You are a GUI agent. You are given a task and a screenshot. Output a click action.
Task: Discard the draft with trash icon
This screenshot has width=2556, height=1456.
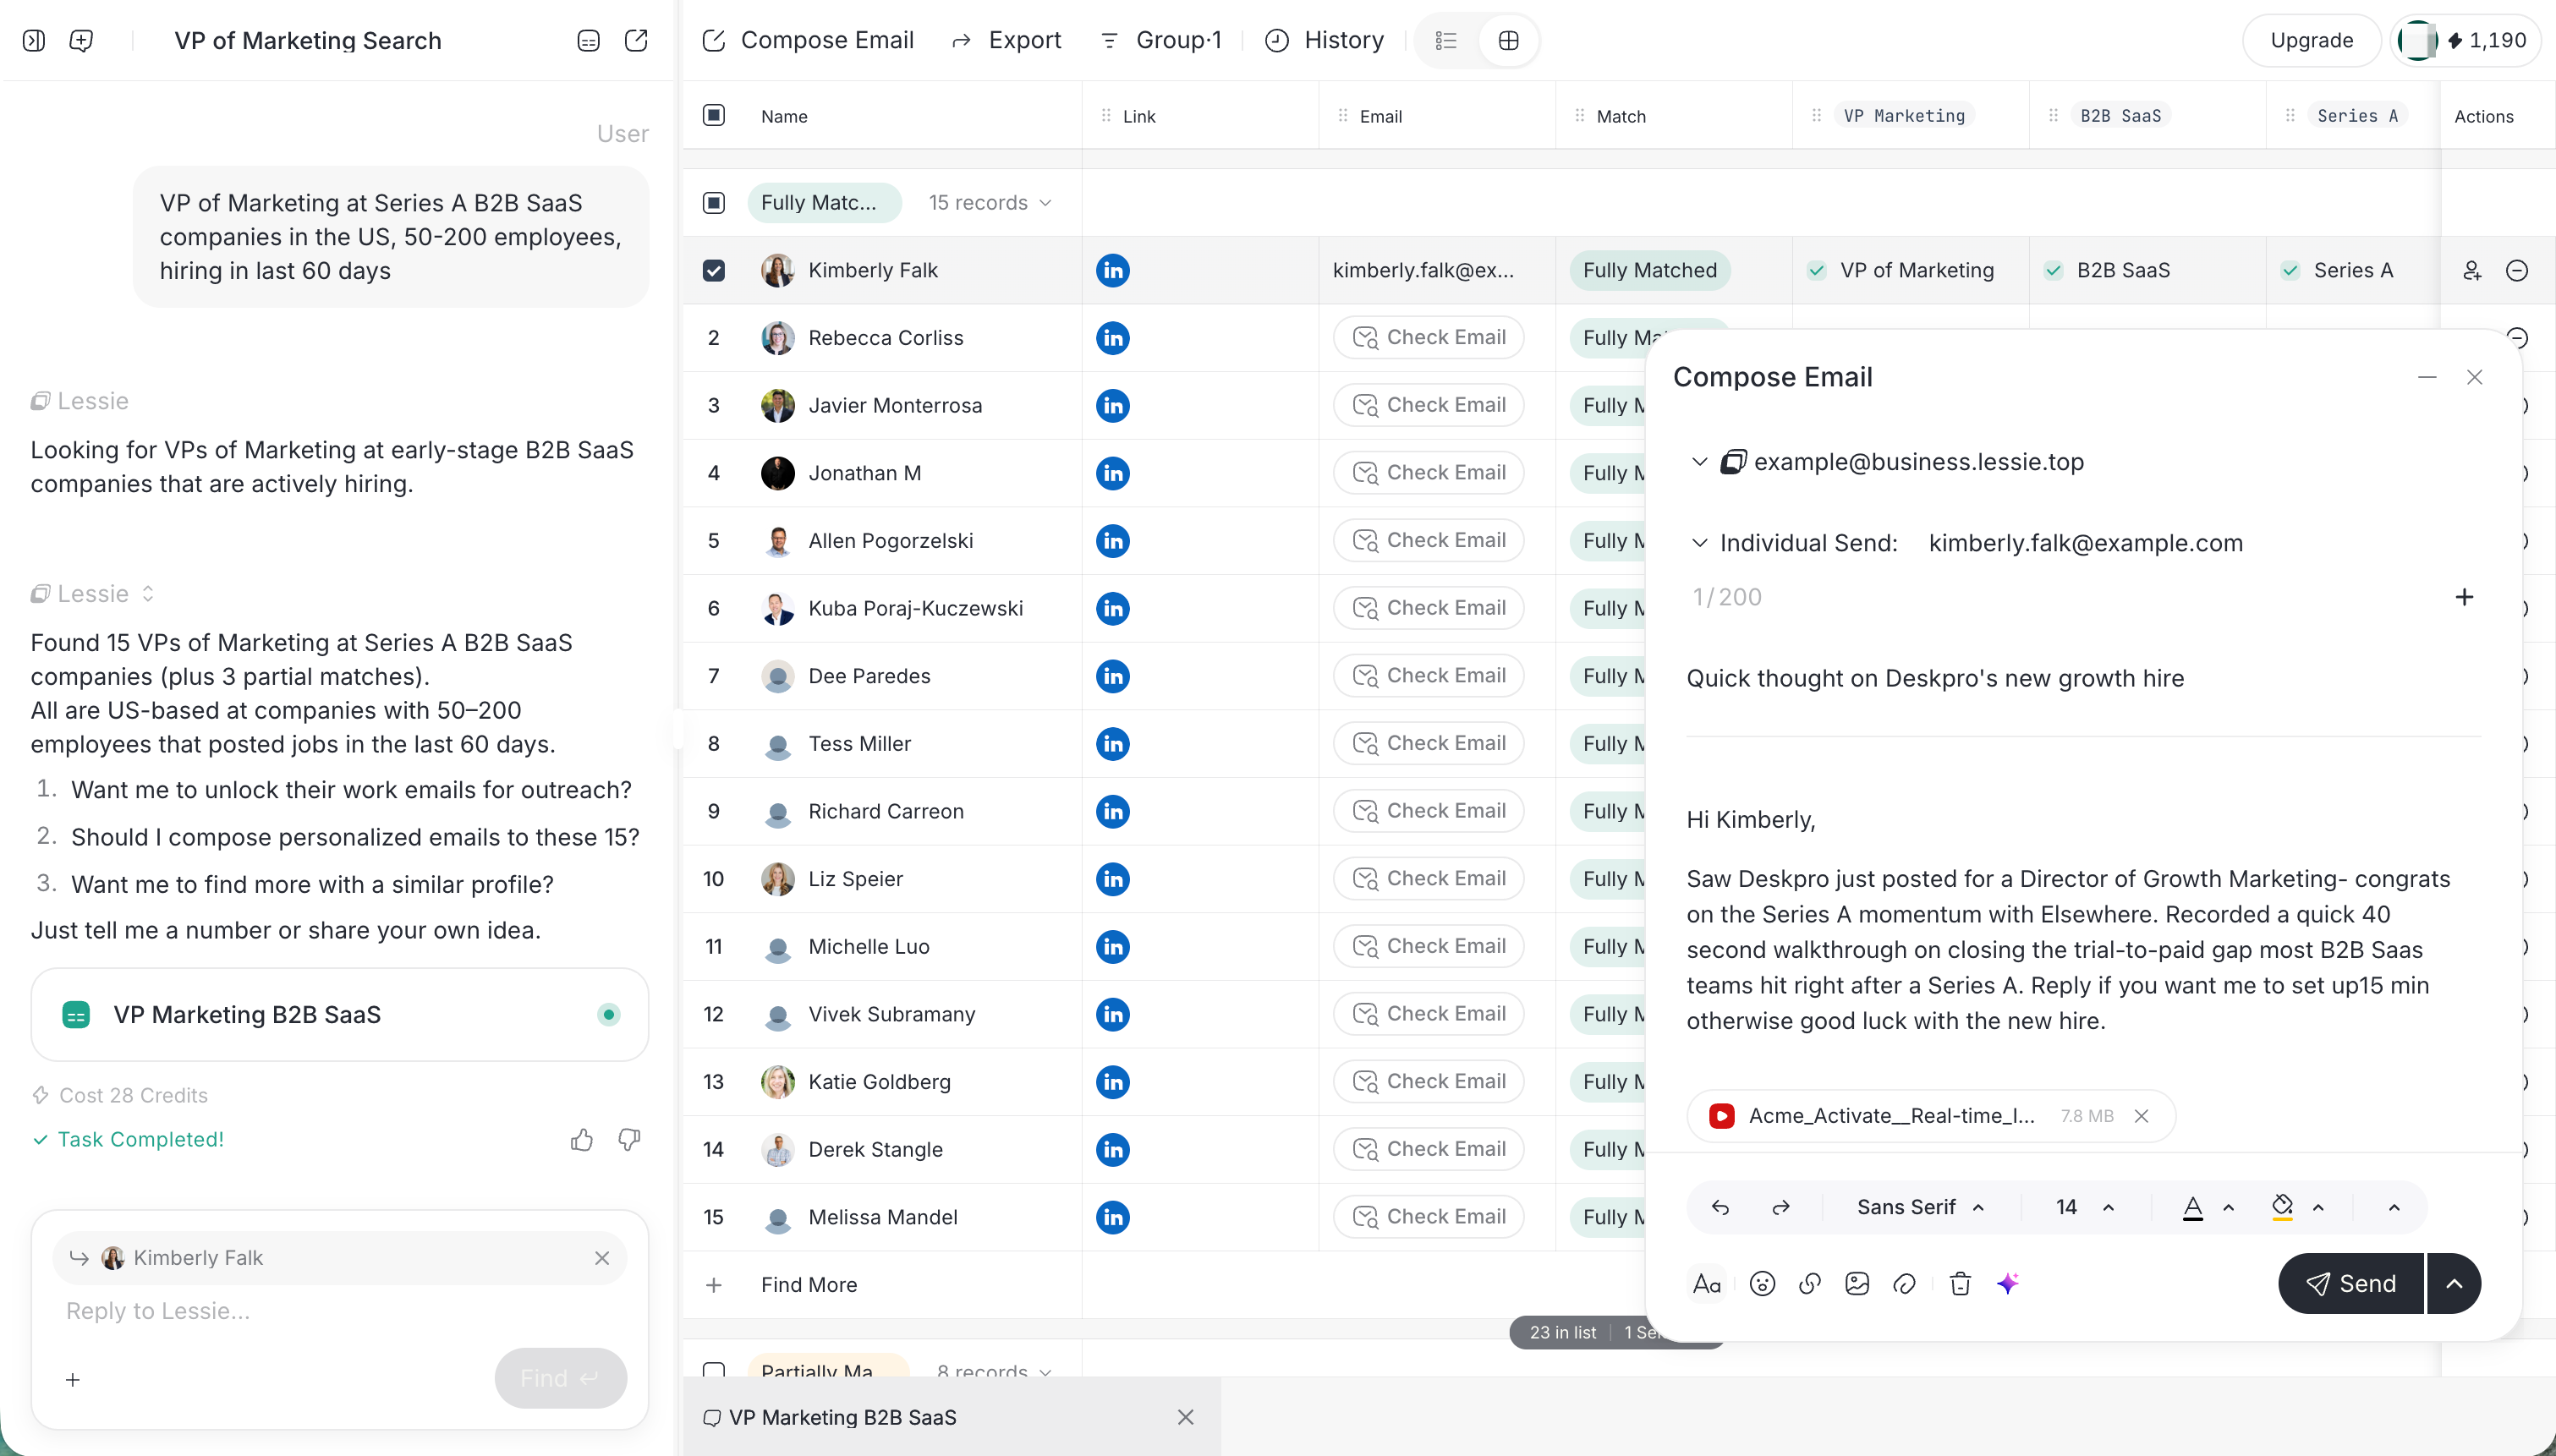[x=1960, y=1283]
